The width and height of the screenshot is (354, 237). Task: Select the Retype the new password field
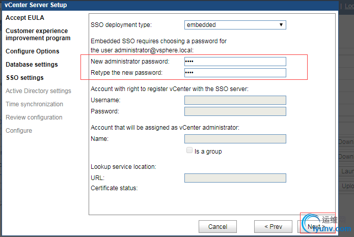pyautogui.click(x=235, y=73)
